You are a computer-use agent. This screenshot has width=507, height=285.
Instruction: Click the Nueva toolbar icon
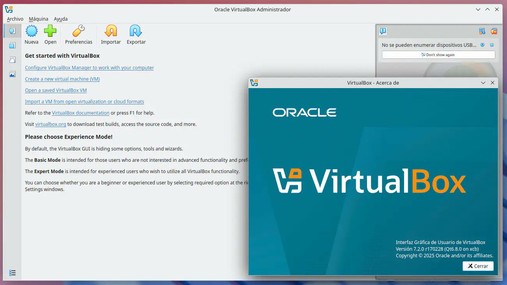[x=32, y=31]
